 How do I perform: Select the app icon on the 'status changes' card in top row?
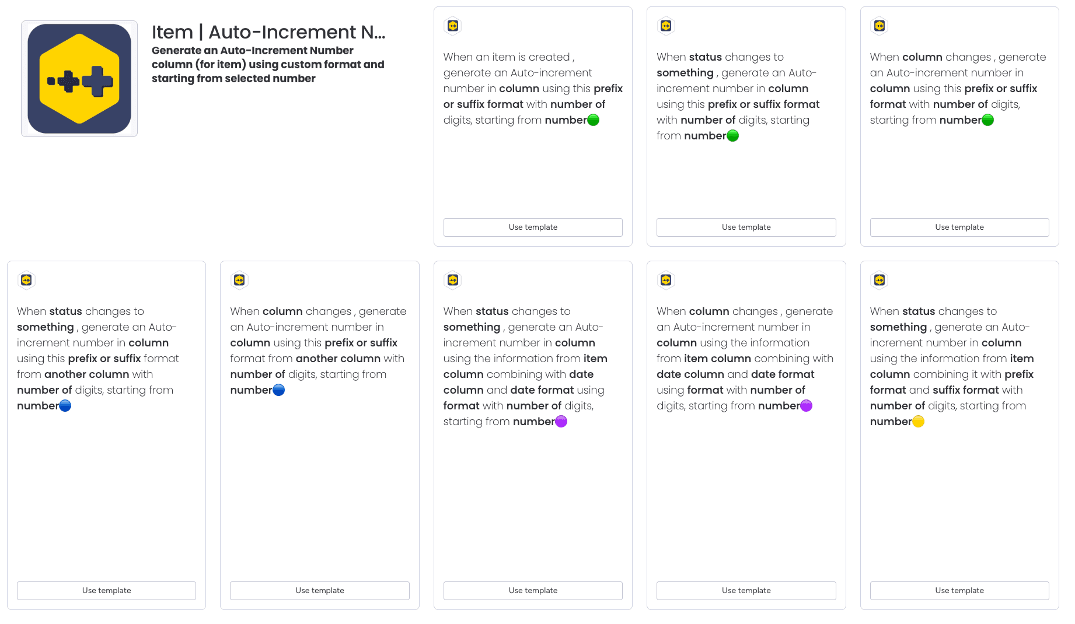[666, 26]
